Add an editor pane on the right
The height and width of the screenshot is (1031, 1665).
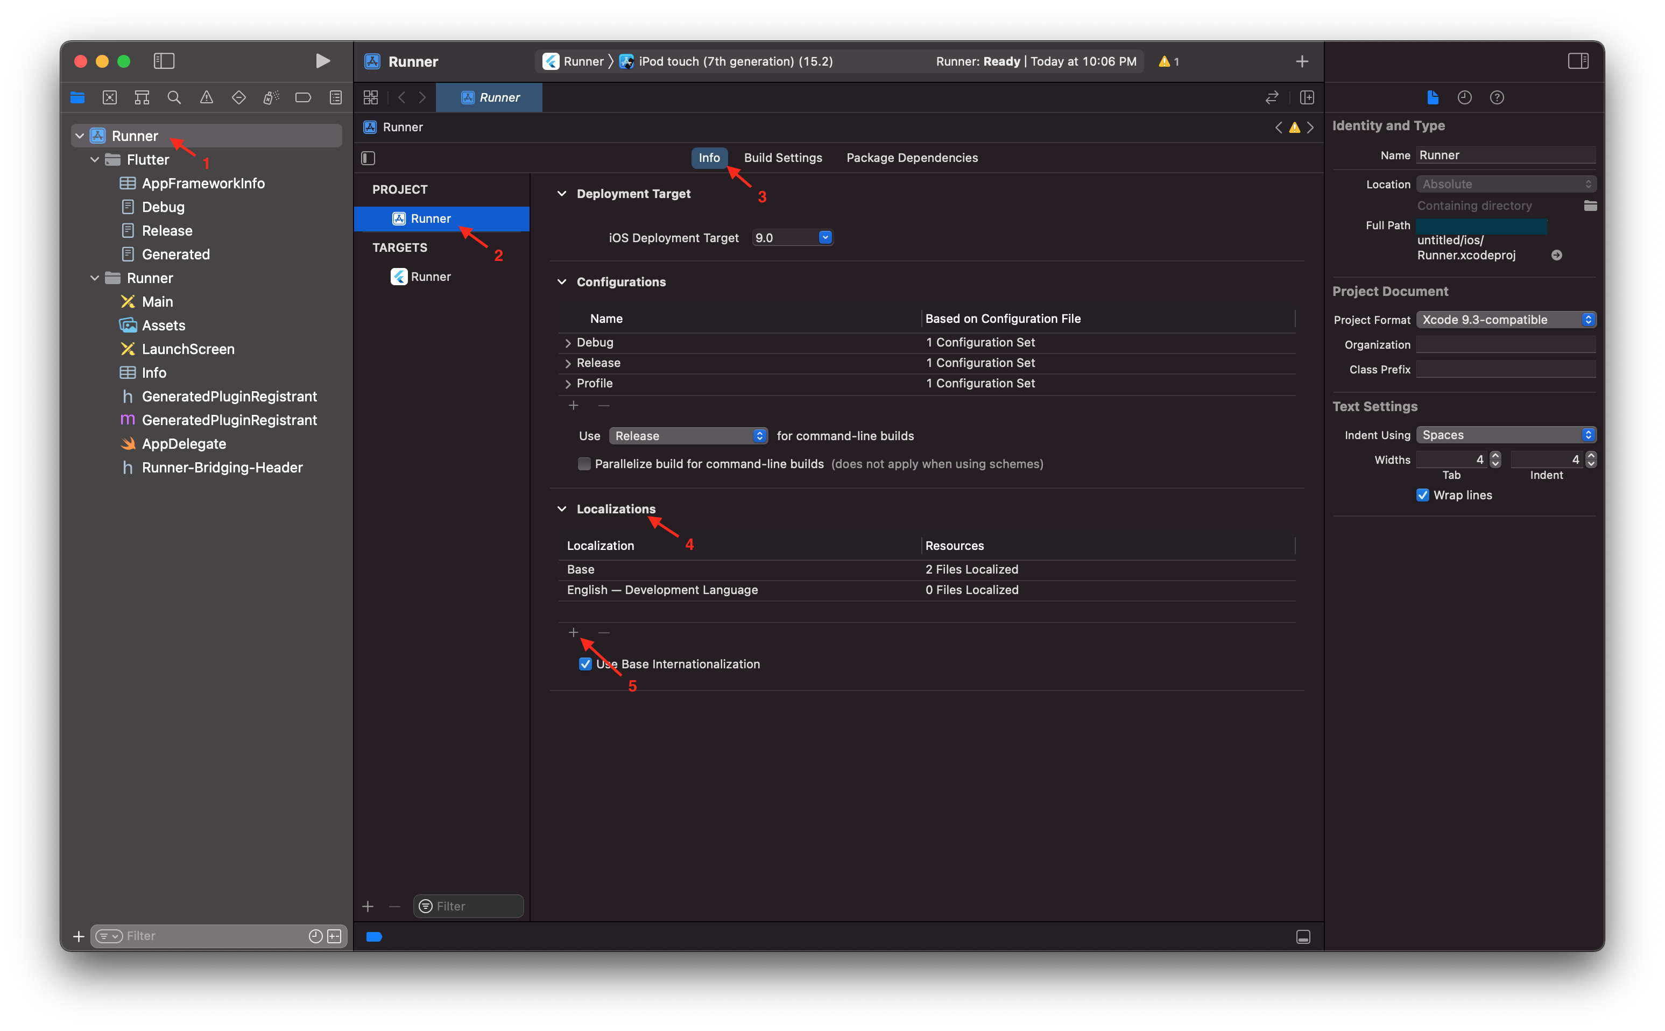1307,97
